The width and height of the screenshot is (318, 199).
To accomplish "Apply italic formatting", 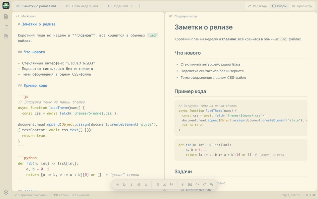I will point(132,184).
